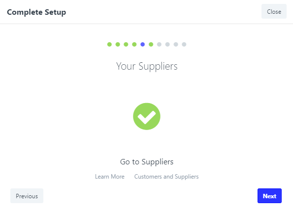Click the blue current-step progress dot
This screenshot has height=210, width=293.
(143, 44)
